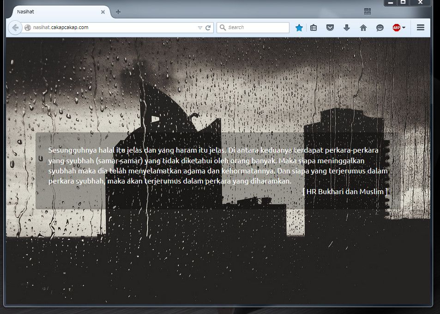
Task: Open the Pocket save icon
Action: tap(330, 28)
